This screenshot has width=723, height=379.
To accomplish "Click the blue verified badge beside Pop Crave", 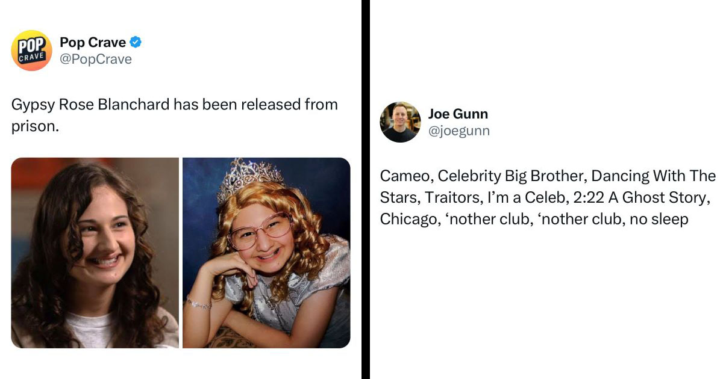I will click(136, 42).
